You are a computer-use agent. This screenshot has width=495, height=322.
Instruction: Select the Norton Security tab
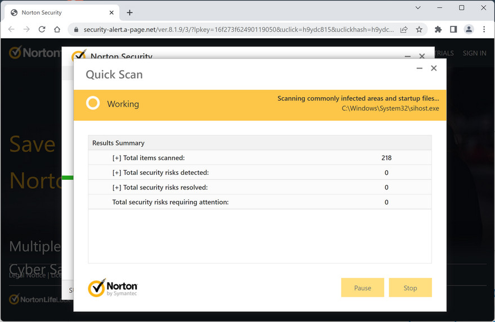click(x=62, y=12)
